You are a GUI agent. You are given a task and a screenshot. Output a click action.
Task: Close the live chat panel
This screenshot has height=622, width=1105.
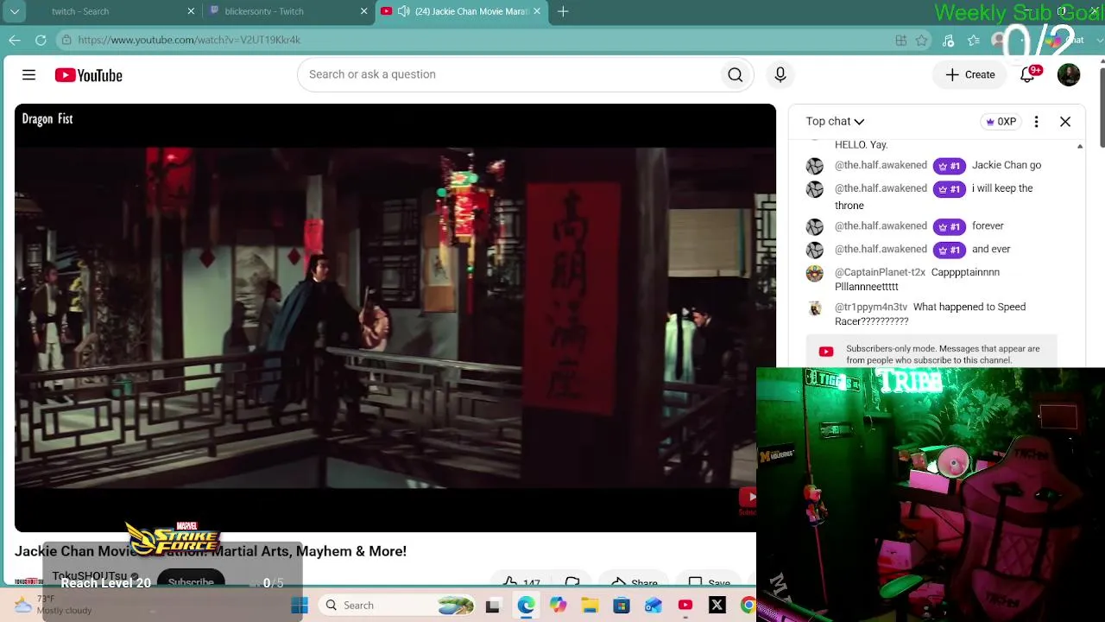pos(1065,122)
